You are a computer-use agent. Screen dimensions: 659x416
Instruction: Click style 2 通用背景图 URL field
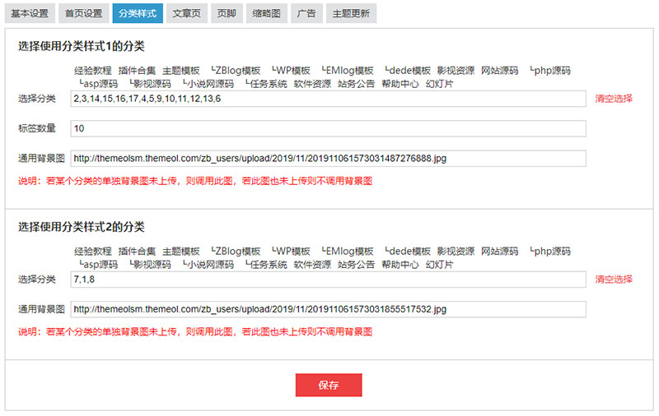(328, 309)
